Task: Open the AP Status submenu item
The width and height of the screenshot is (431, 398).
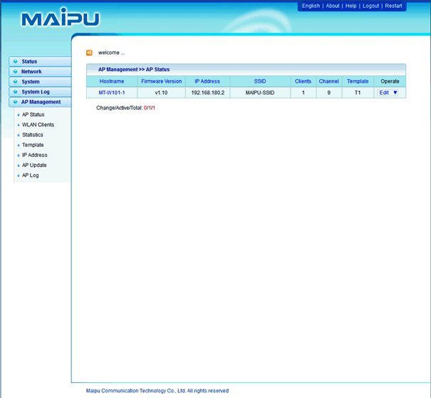Action: point(33,115)
